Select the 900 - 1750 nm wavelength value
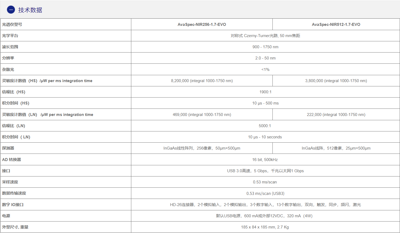Screen dimensions: 400x233 (265, 47)
